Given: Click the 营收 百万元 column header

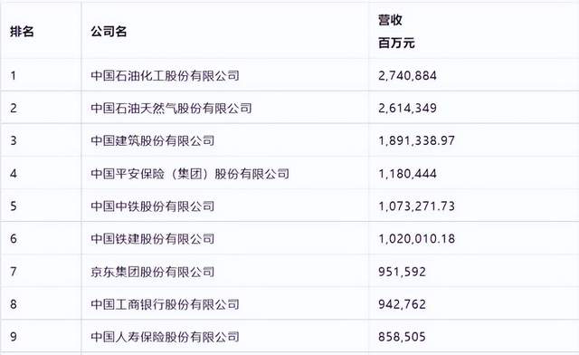Looking at the screenshot, I should 396,32.
